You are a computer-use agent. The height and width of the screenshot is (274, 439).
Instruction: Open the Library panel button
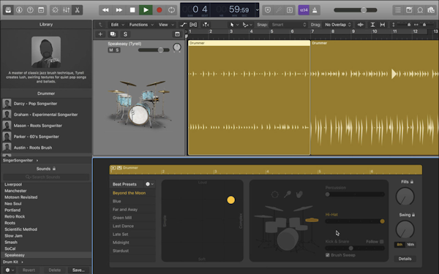point(8,10)
